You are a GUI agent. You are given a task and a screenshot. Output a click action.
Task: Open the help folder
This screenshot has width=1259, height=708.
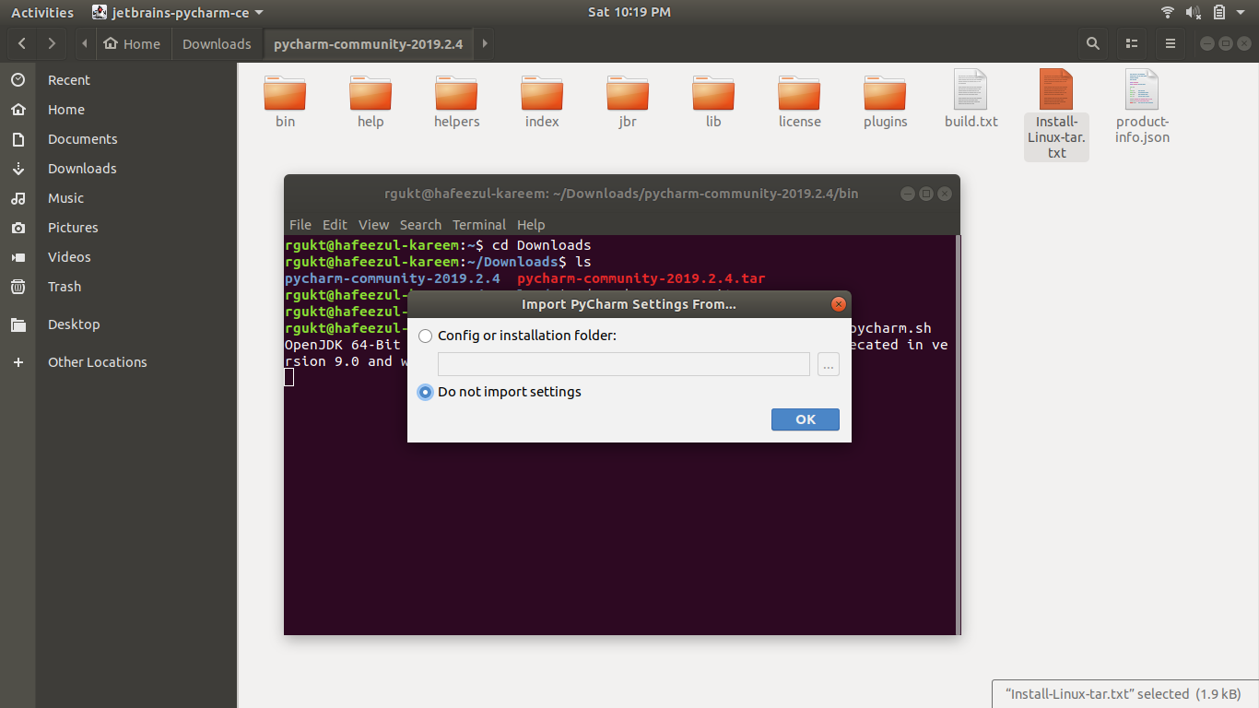point(371,94)
